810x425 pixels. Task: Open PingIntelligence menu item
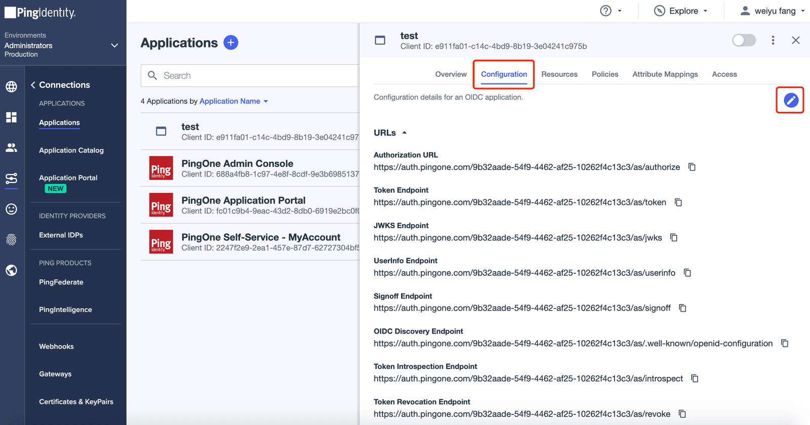click(65, 310)
